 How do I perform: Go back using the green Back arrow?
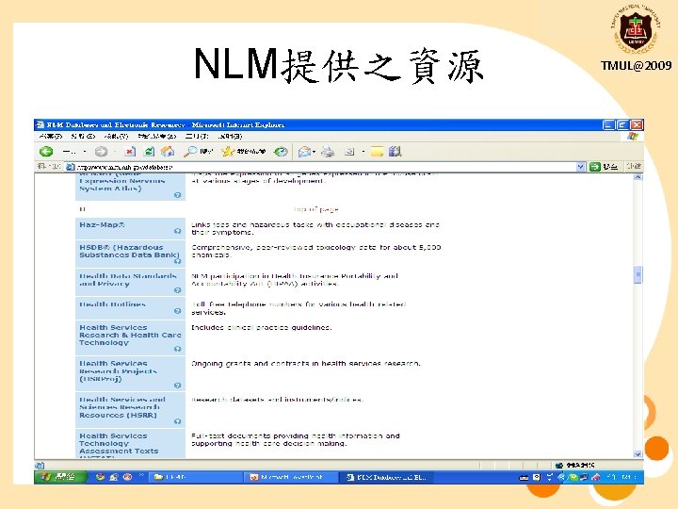[46, 152]
